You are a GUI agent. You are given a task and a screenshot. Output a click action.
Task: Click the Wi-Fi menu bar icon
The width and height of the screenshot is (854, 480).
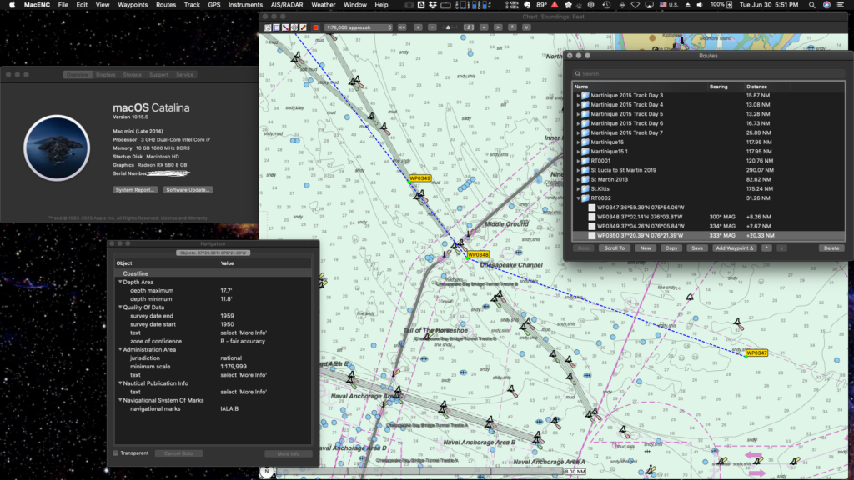click(x=635, y=5)
